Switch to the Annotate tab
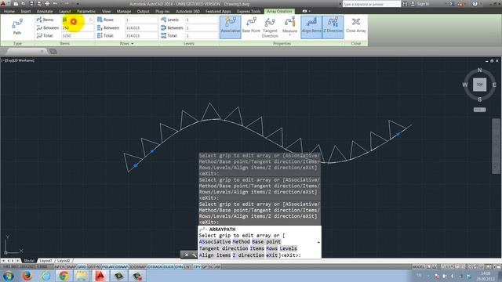This screenshot has width=502, height=282. coord(45,11)
